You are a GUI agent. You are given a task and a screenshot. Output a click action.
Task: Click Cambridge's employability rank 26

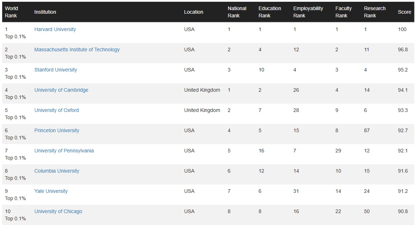tap(296, 90)
